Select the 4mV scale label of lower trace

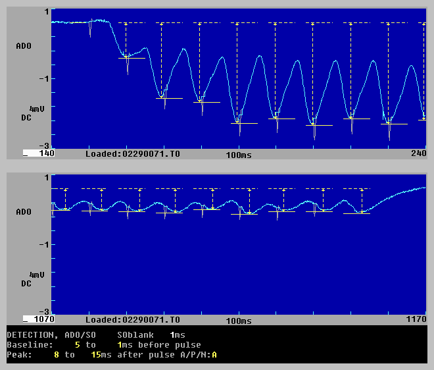(x=37, y=275)
